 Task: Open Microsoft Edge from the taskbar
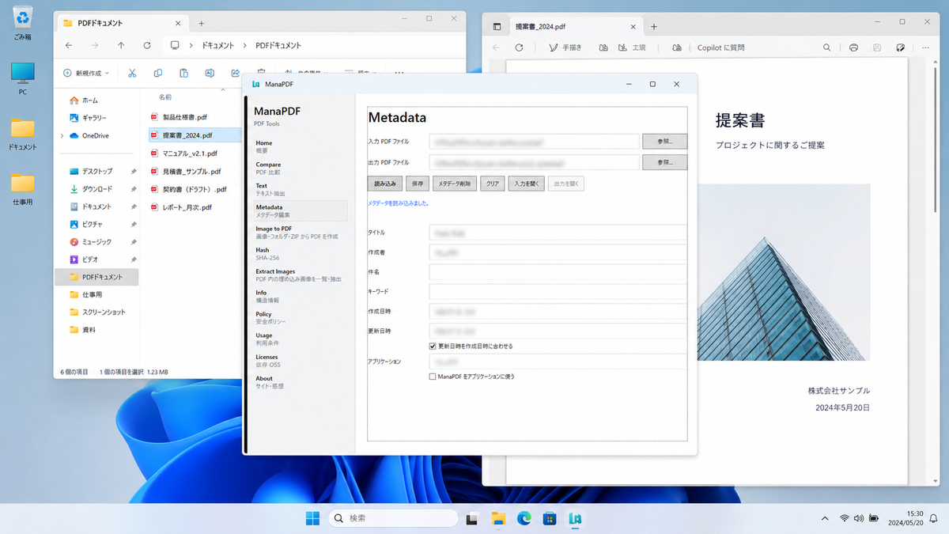(524, 518)
